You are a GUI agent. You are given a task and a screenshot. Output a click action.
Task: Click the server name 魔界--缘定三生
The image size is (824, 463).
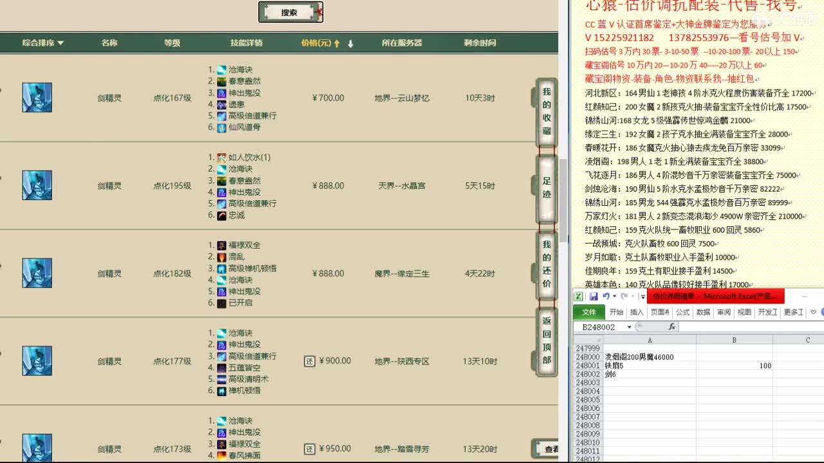point(402,273)
